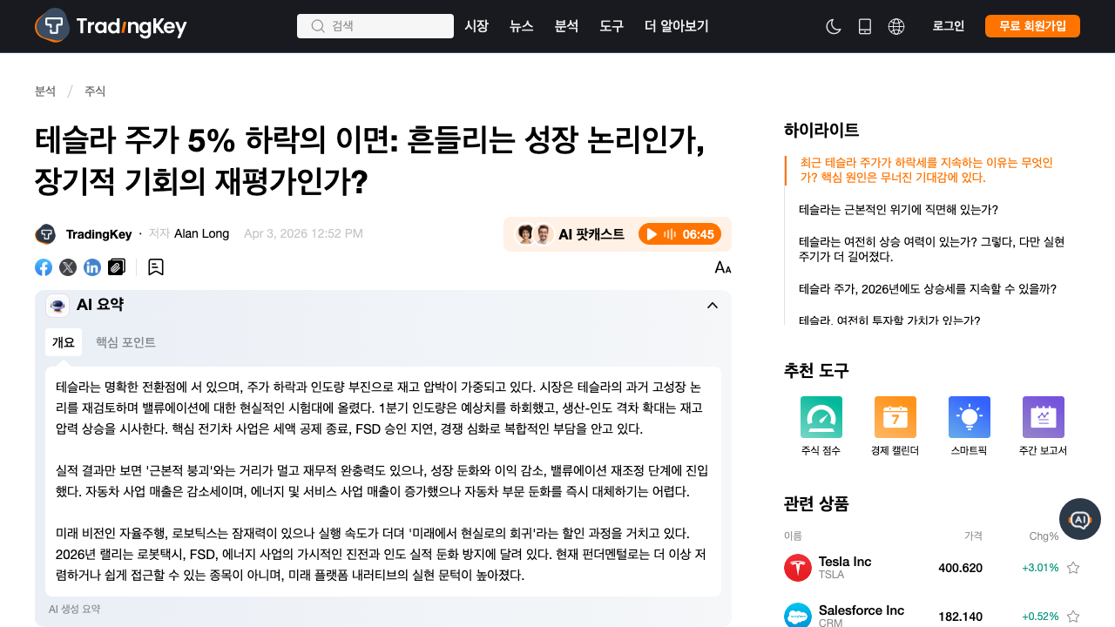Open the TradingKey logo home link

[x=111, y=26]
